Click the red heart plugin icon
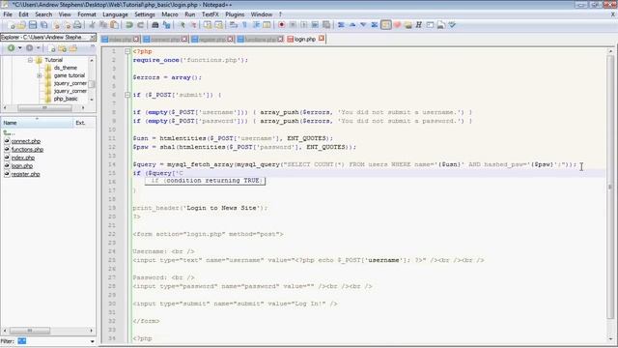The width and height of the screenshot is (618, 348). (x=397, y=25)
